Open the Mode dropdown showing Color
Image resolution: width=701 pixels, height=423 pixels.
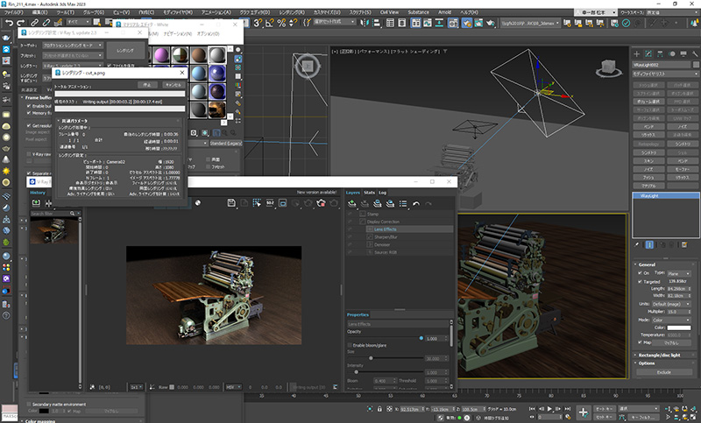coord(671,320)
